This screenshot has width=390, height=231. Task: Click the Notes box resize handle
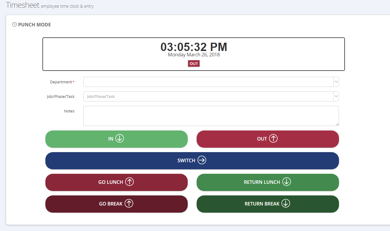(337, 124)
